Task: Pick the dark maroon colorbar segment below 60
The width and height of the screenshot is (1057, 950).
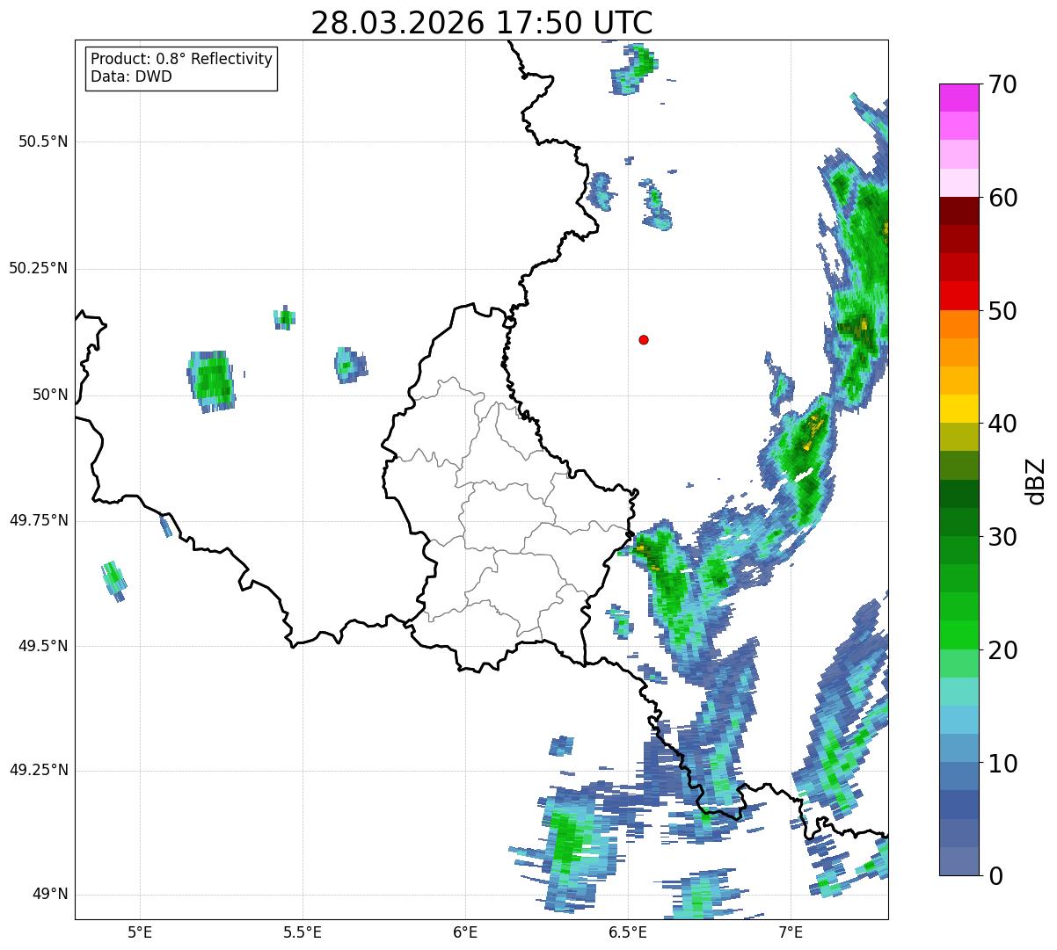Action: (x=959, y=211)
